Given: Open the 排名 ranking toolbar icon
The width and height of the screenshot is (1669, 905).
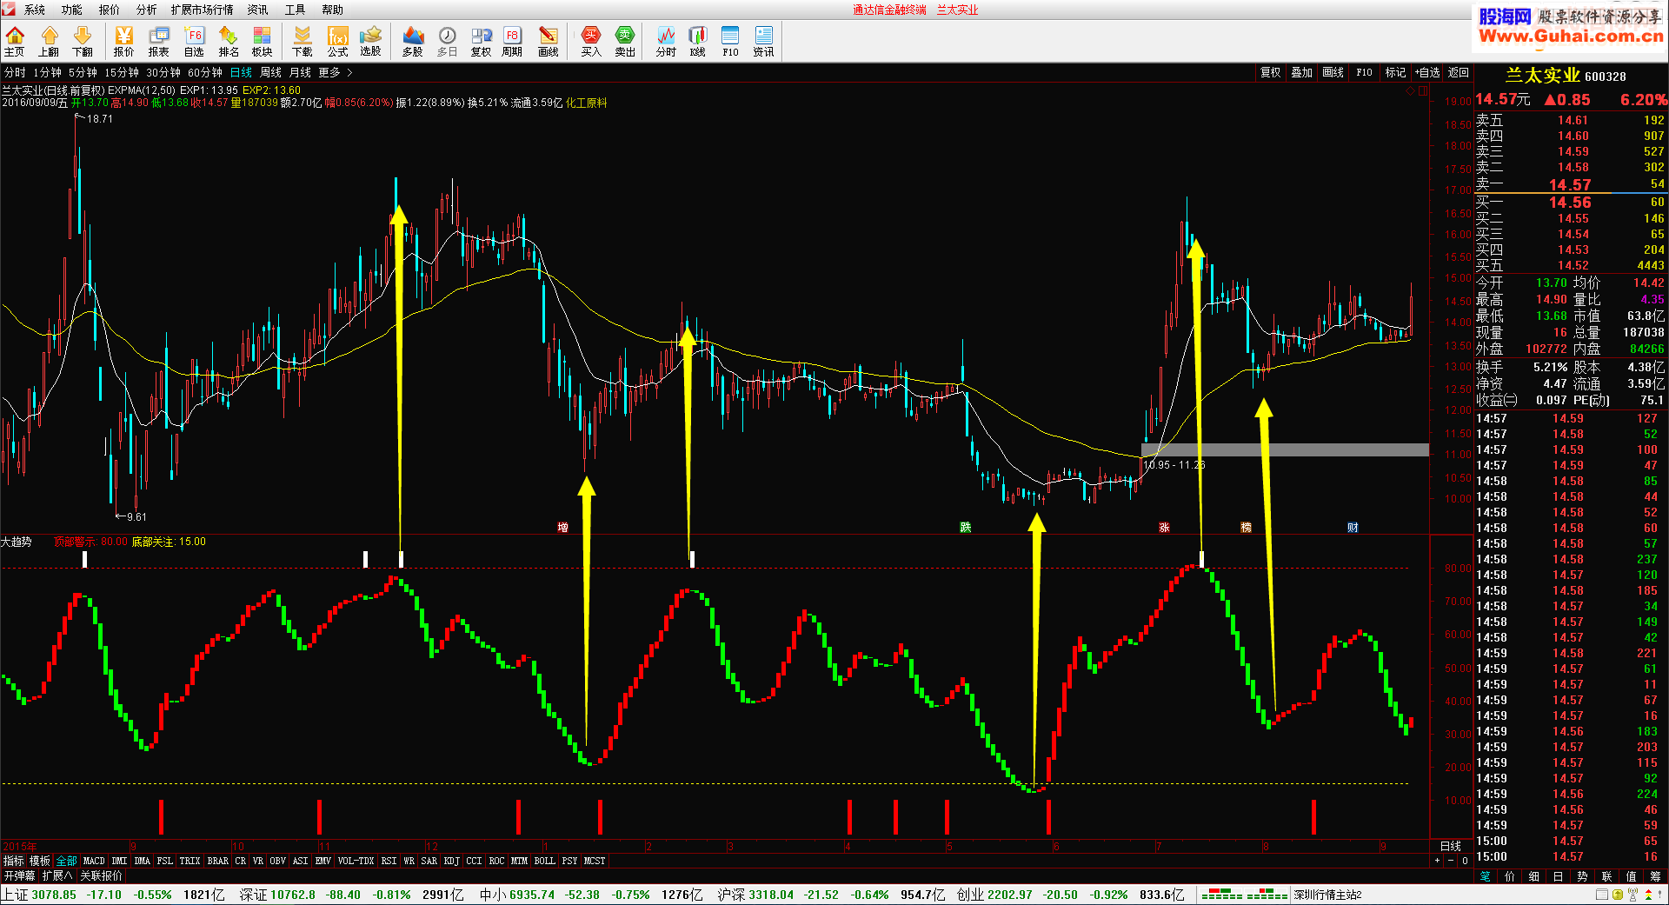Looking at the screenshot, I should [229, 41].
